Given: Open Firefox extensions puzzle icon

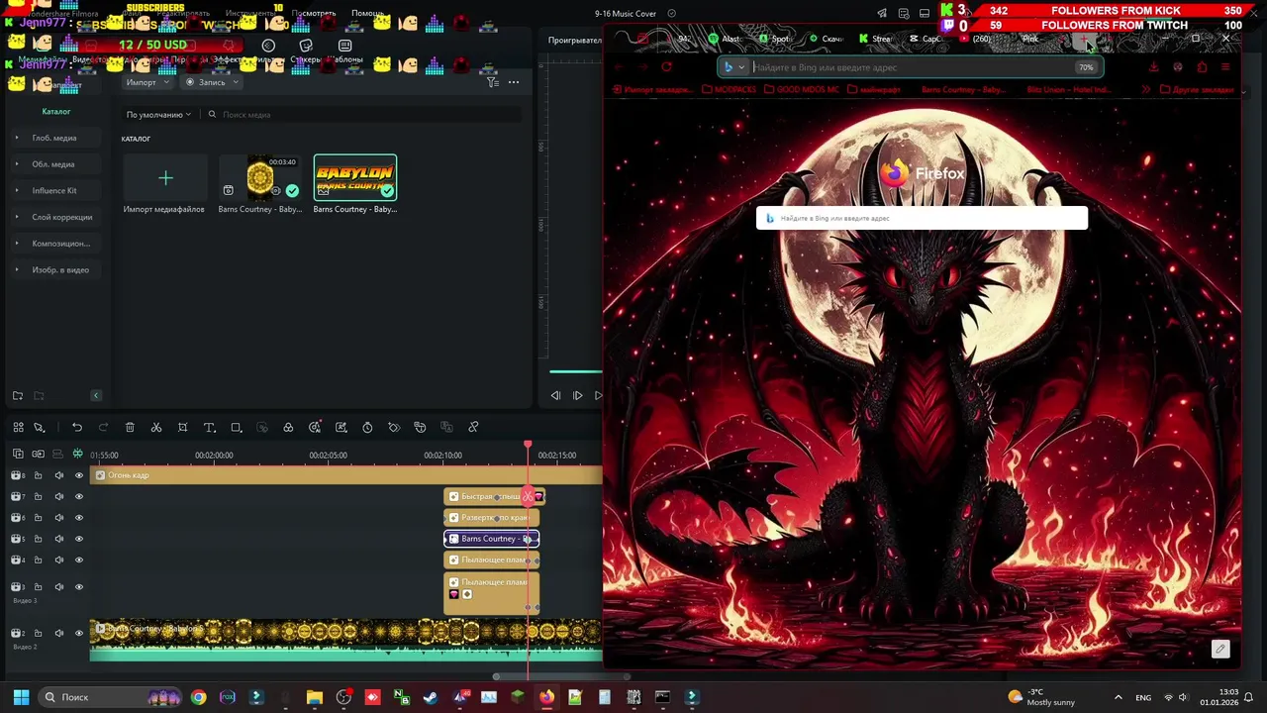Looking at the screenshot, I should [x=1202, y=67].
